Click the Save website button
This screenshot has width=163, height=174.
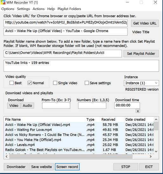(42, 167)
